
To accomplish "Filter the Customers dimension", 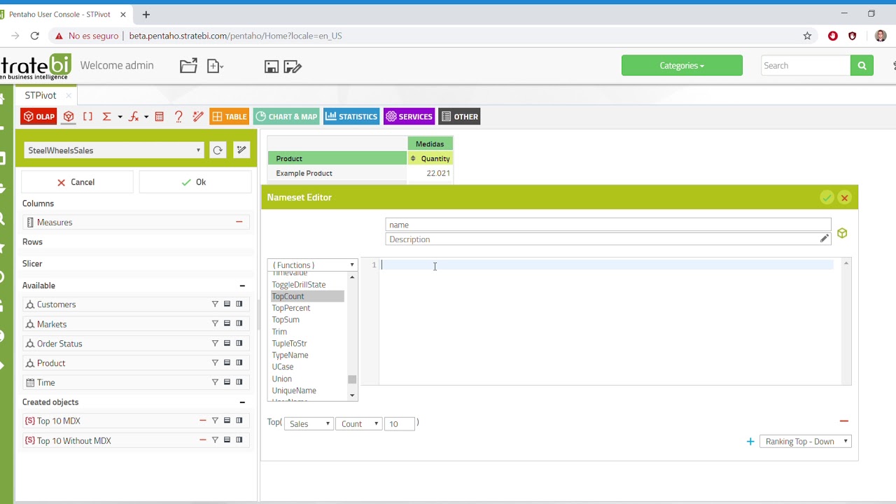I will pyautogui.click(x=215, y=304).
